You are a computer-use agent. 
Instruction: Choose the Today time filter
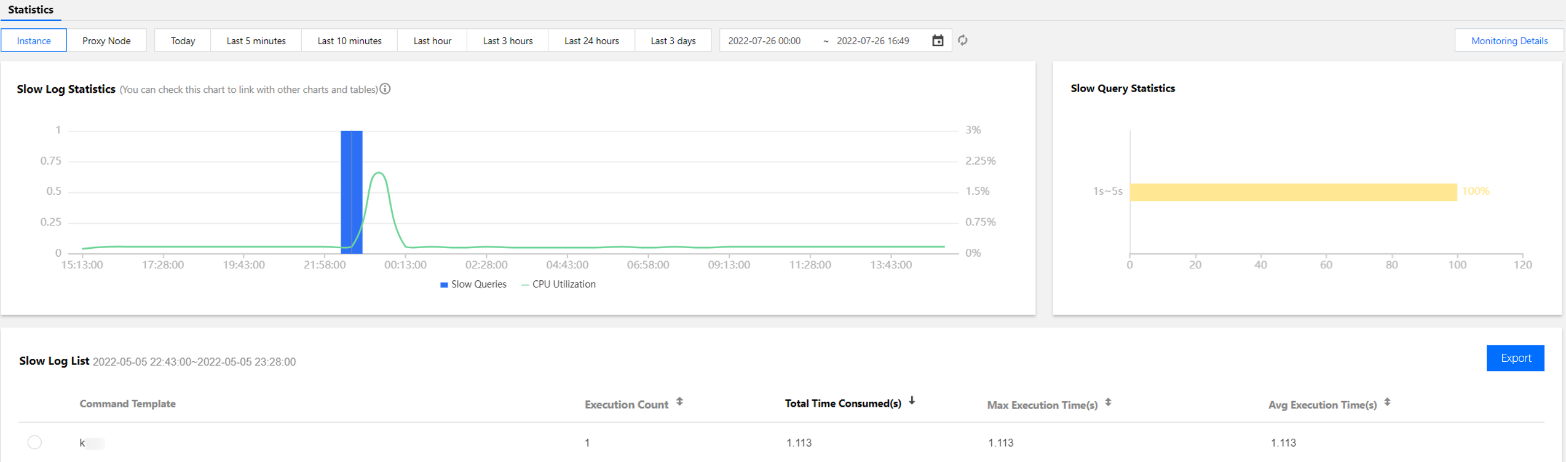tap(183, 41)
